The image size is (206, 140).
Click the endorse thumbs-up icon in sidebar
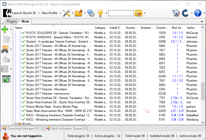(6, 59)
